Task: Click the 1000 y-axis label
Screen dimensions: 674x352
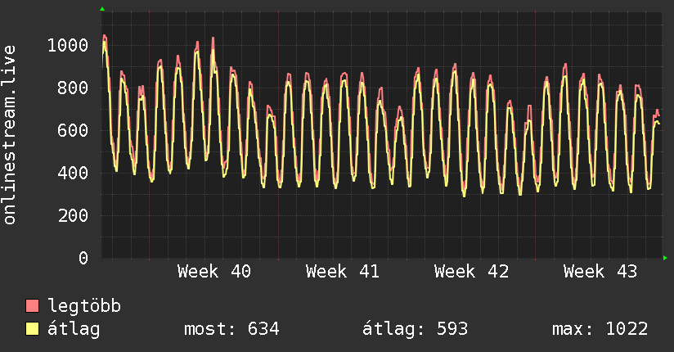Action: point(68,45)
